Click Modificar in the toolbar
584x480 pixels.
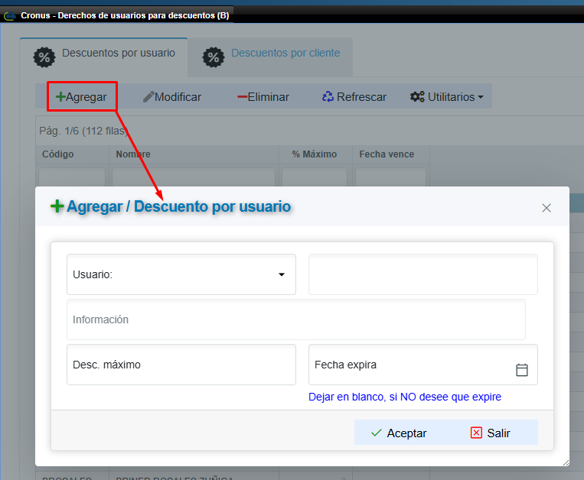click(x=172, y=96)
